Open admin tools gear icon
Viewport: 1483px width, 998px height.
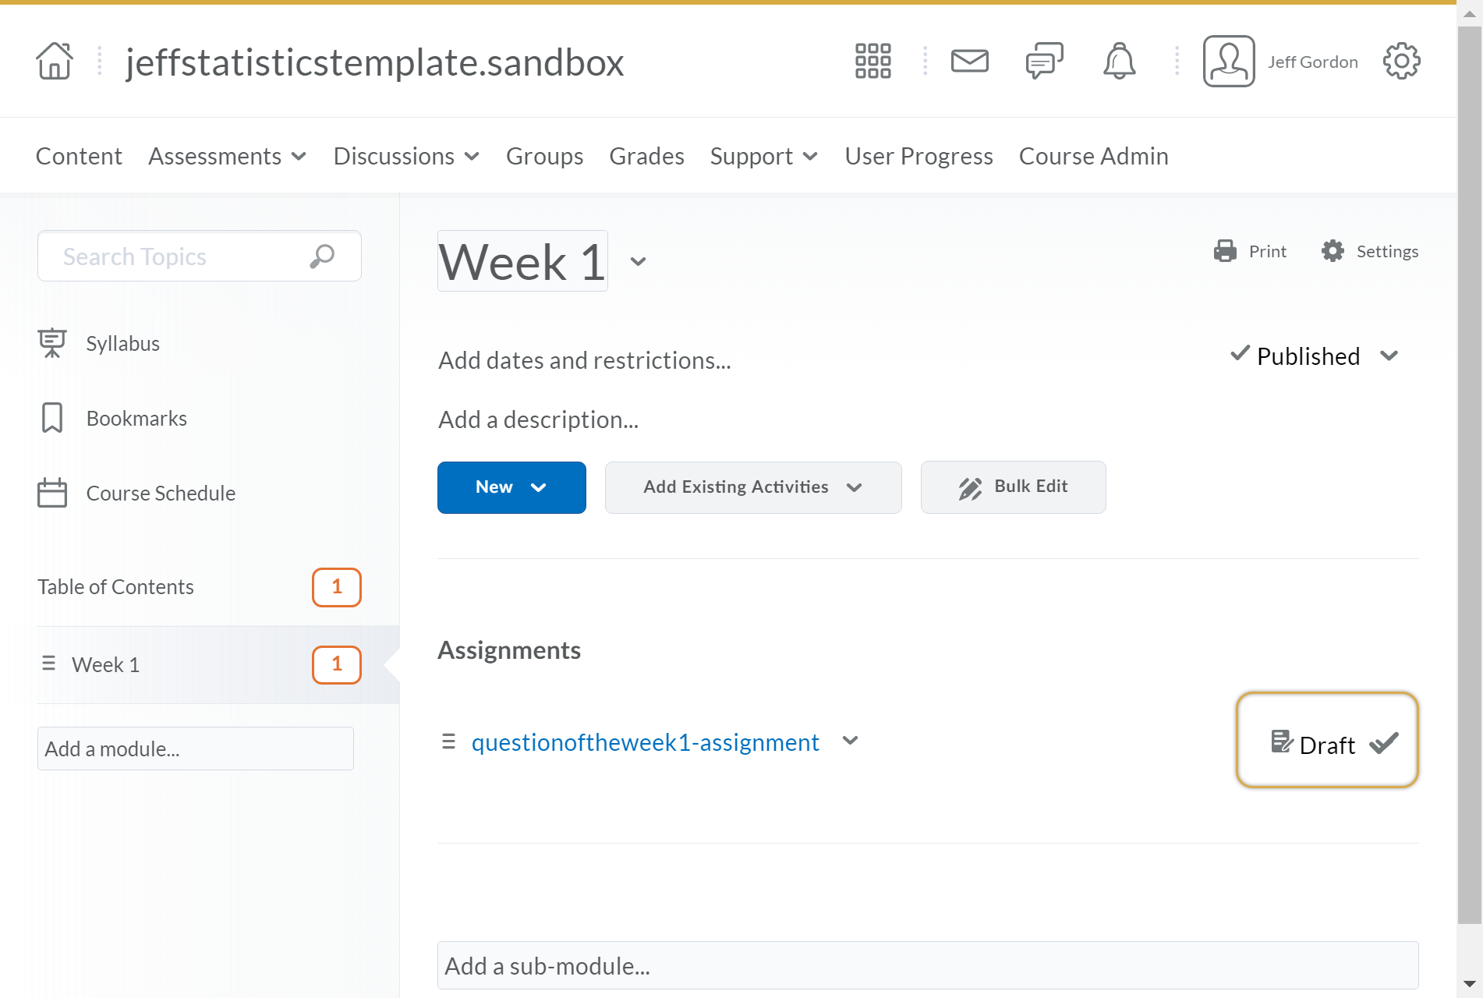(1401, 61)
